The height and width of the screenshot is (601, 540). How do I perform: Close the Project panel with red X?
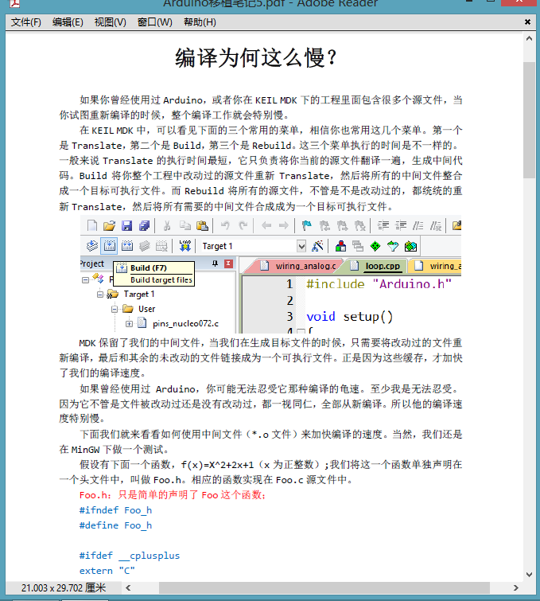coord(228,263)
